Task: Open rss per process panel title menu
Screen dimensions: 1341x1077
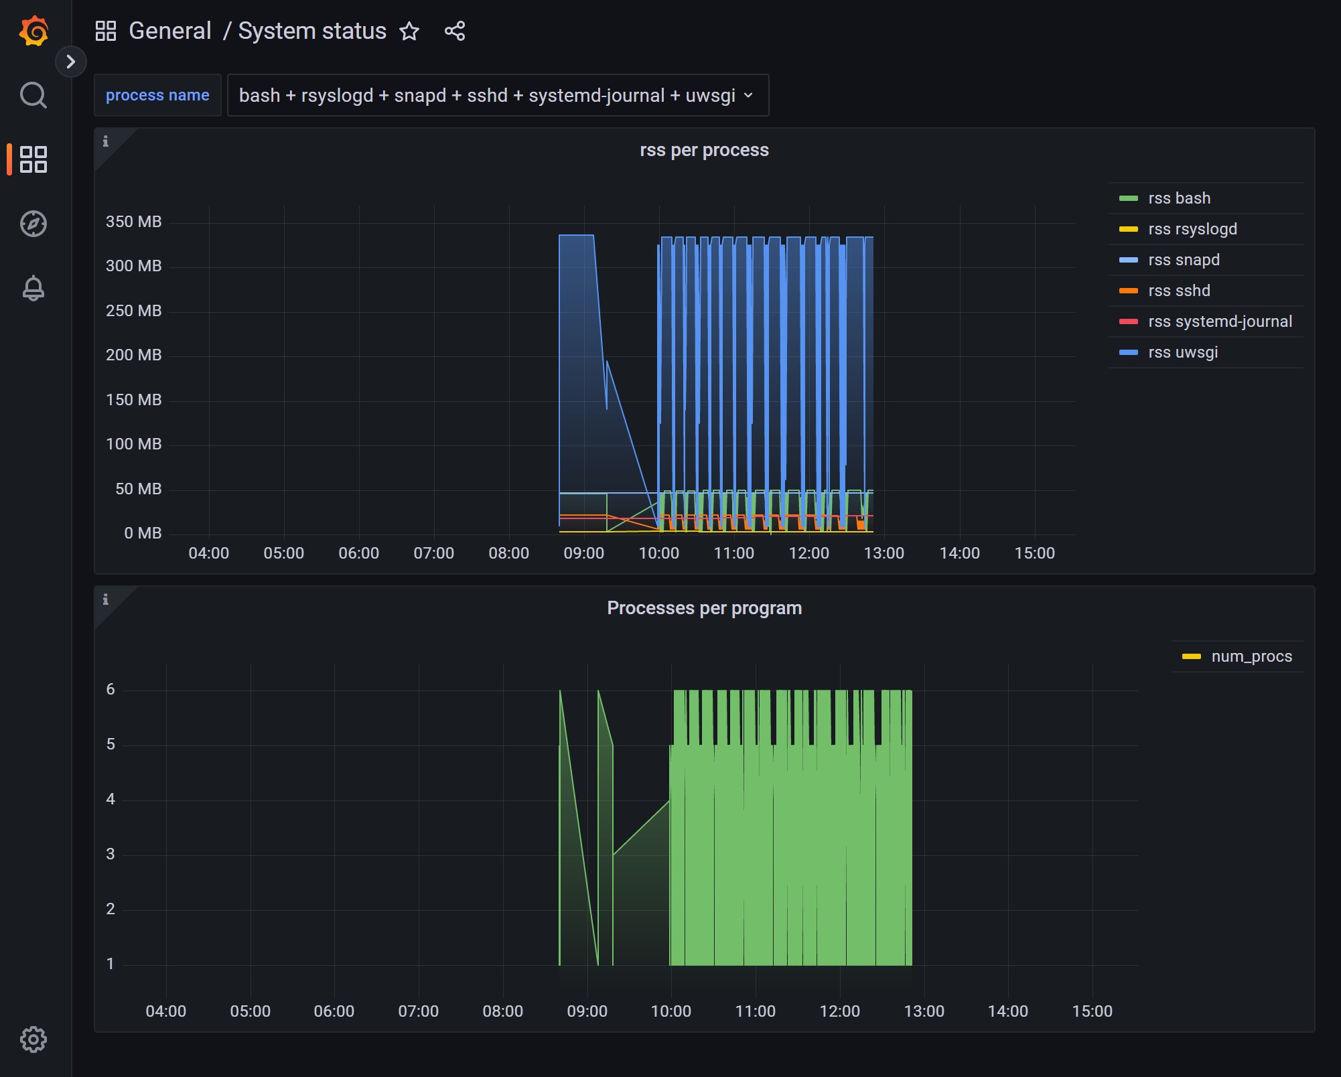Action: [x=704, y=150]
